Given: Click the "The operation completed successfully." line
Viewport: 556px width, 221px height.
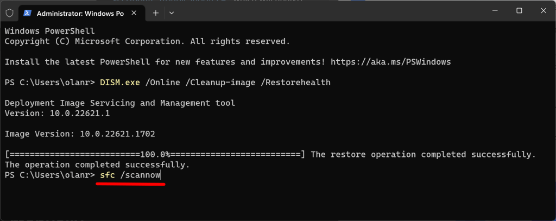Looking at the screenshot, I should 98,165.
